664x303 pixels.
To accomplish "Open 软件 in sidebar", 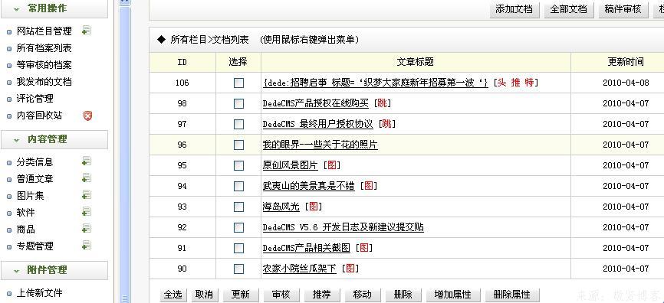I will pyautogui.click(x=25, y=212).
